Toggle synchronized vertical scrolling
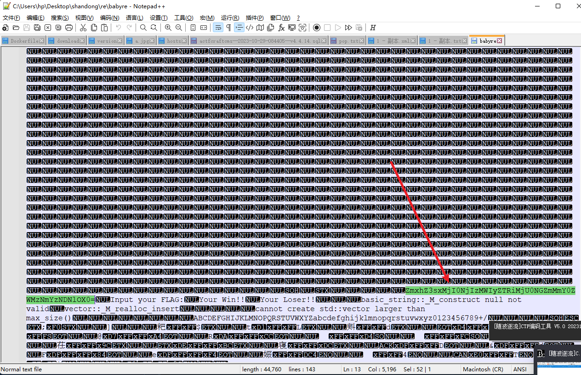The image size is (581, 375). [x=193, y=28]
